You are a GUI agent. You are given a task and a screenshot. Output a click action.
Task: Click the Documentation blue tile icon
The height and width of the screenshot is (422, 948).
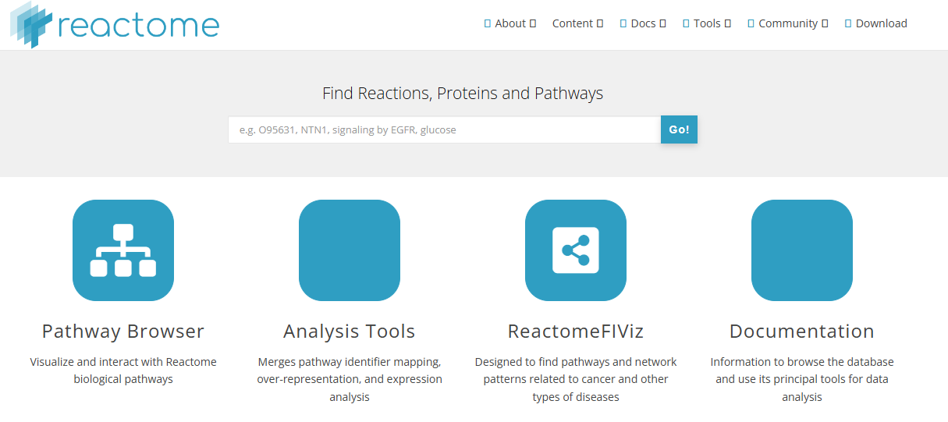(x=802, y=250)
